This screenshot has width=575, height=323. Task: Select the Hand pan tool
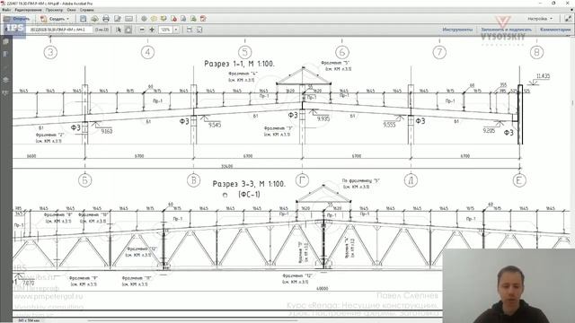(128, 30)
